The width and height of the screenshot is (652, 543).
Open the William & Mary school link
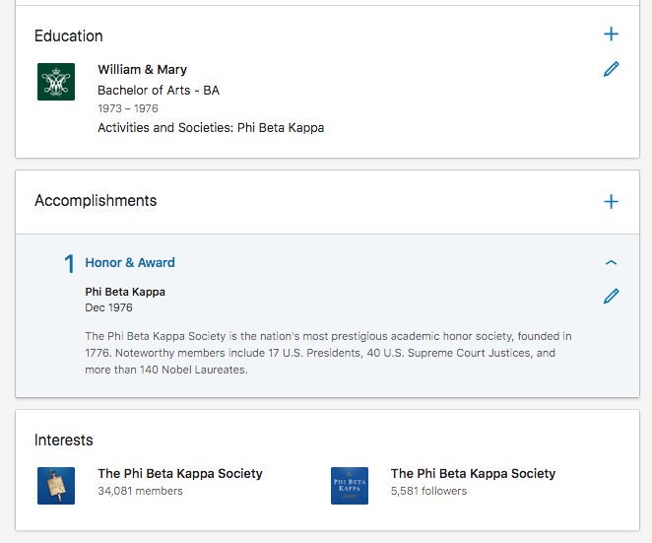pyautogui.click(x=142, y=70)
